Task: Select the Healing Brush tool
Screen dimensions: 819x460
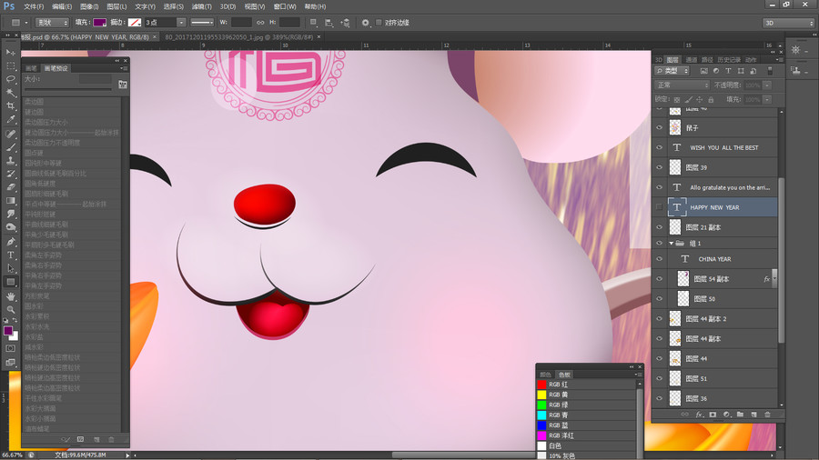Action: pyautogui.click(x=10, y=134)
